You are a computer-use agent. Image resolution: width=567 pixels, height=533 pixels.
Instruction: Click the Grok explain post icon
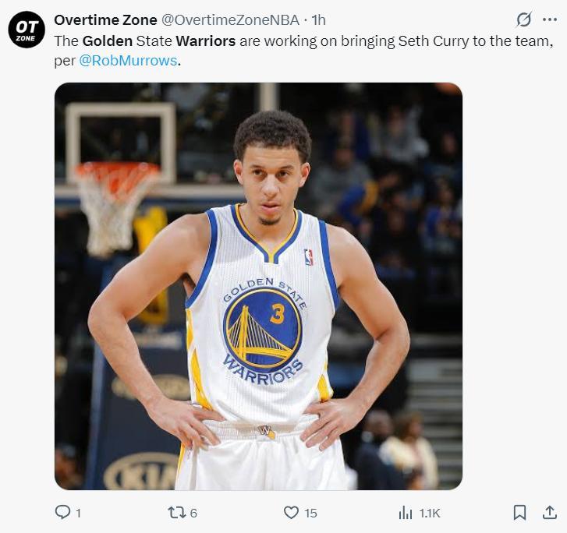(x=524, y=19)
